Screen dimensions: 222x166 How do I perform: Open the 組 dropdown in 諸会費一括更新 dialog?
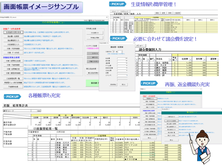coord(121,51)
